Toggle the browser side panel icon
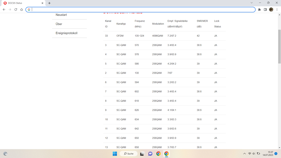Viewport: 281px width, 158px height. (265, 10)
